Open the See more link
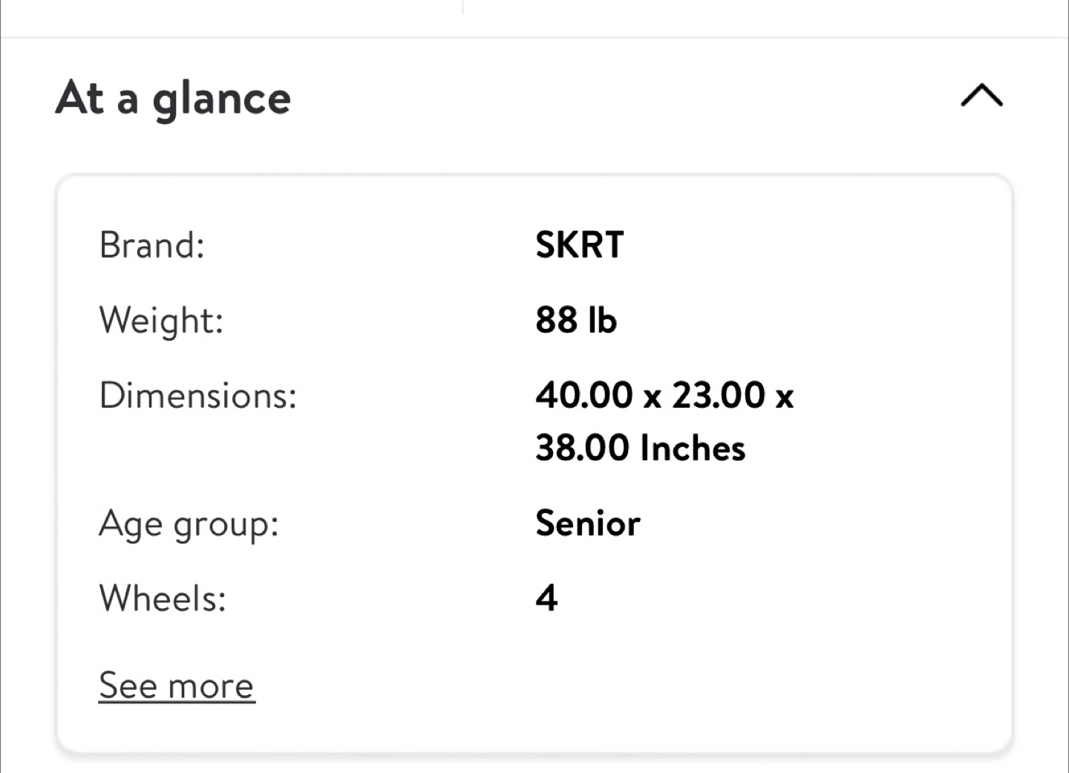Screen dimensions: 1069x773 tap(177, 685)
